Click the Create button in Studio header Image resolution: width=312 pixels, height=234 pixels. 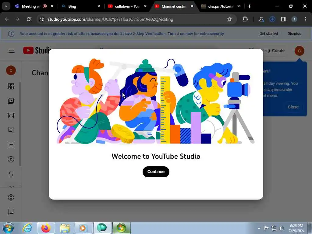[x=274, y=51]
